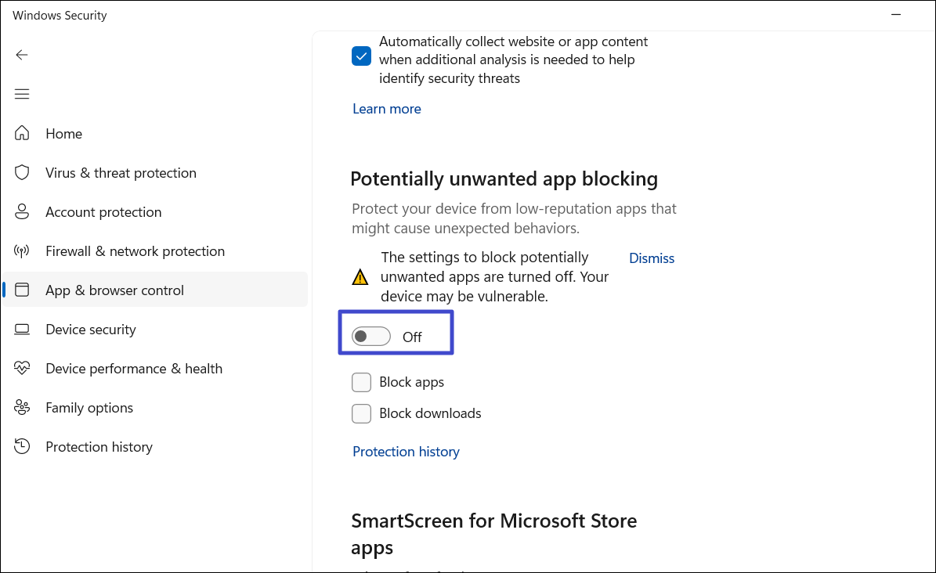This screenshot has height=573, width=936.
Task: Select App & browser control menu item
Action: 114,290
